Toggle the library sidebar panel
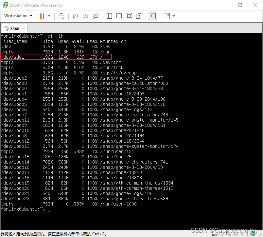263x237 pixels. [x=109, y=16]
